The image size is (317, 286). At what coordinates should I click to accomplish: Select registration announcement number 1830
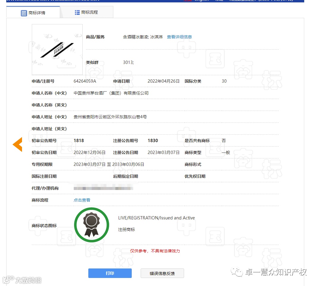(153, 141)
